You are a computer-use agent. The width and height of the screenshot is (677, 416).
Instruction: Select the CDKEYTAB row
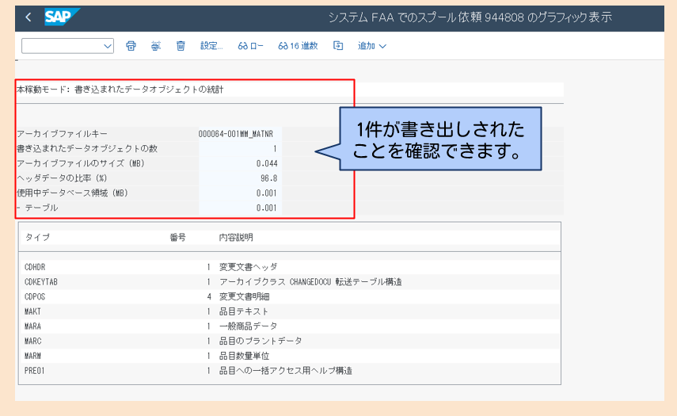[x=290, y=281]
